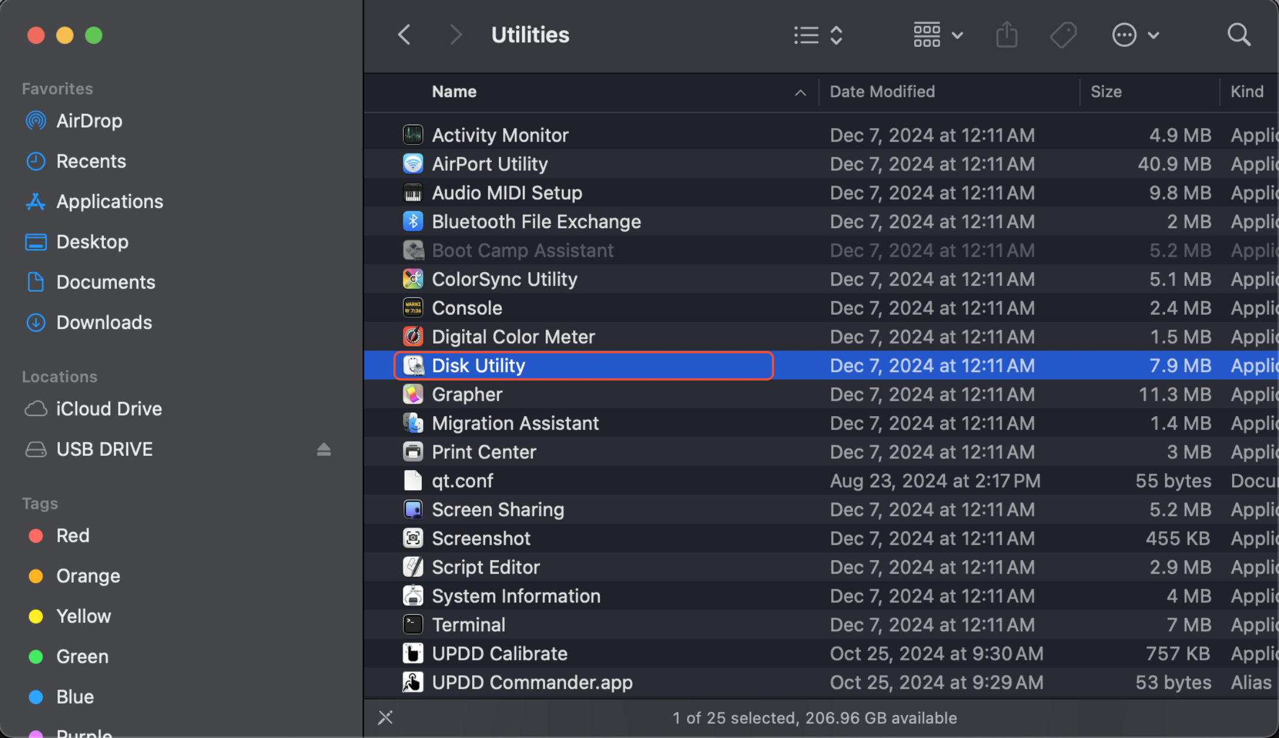The height and width of the screenshot is (738, 1279).
Task: Select the Red color tag
Action: click(x=72, y=536)
